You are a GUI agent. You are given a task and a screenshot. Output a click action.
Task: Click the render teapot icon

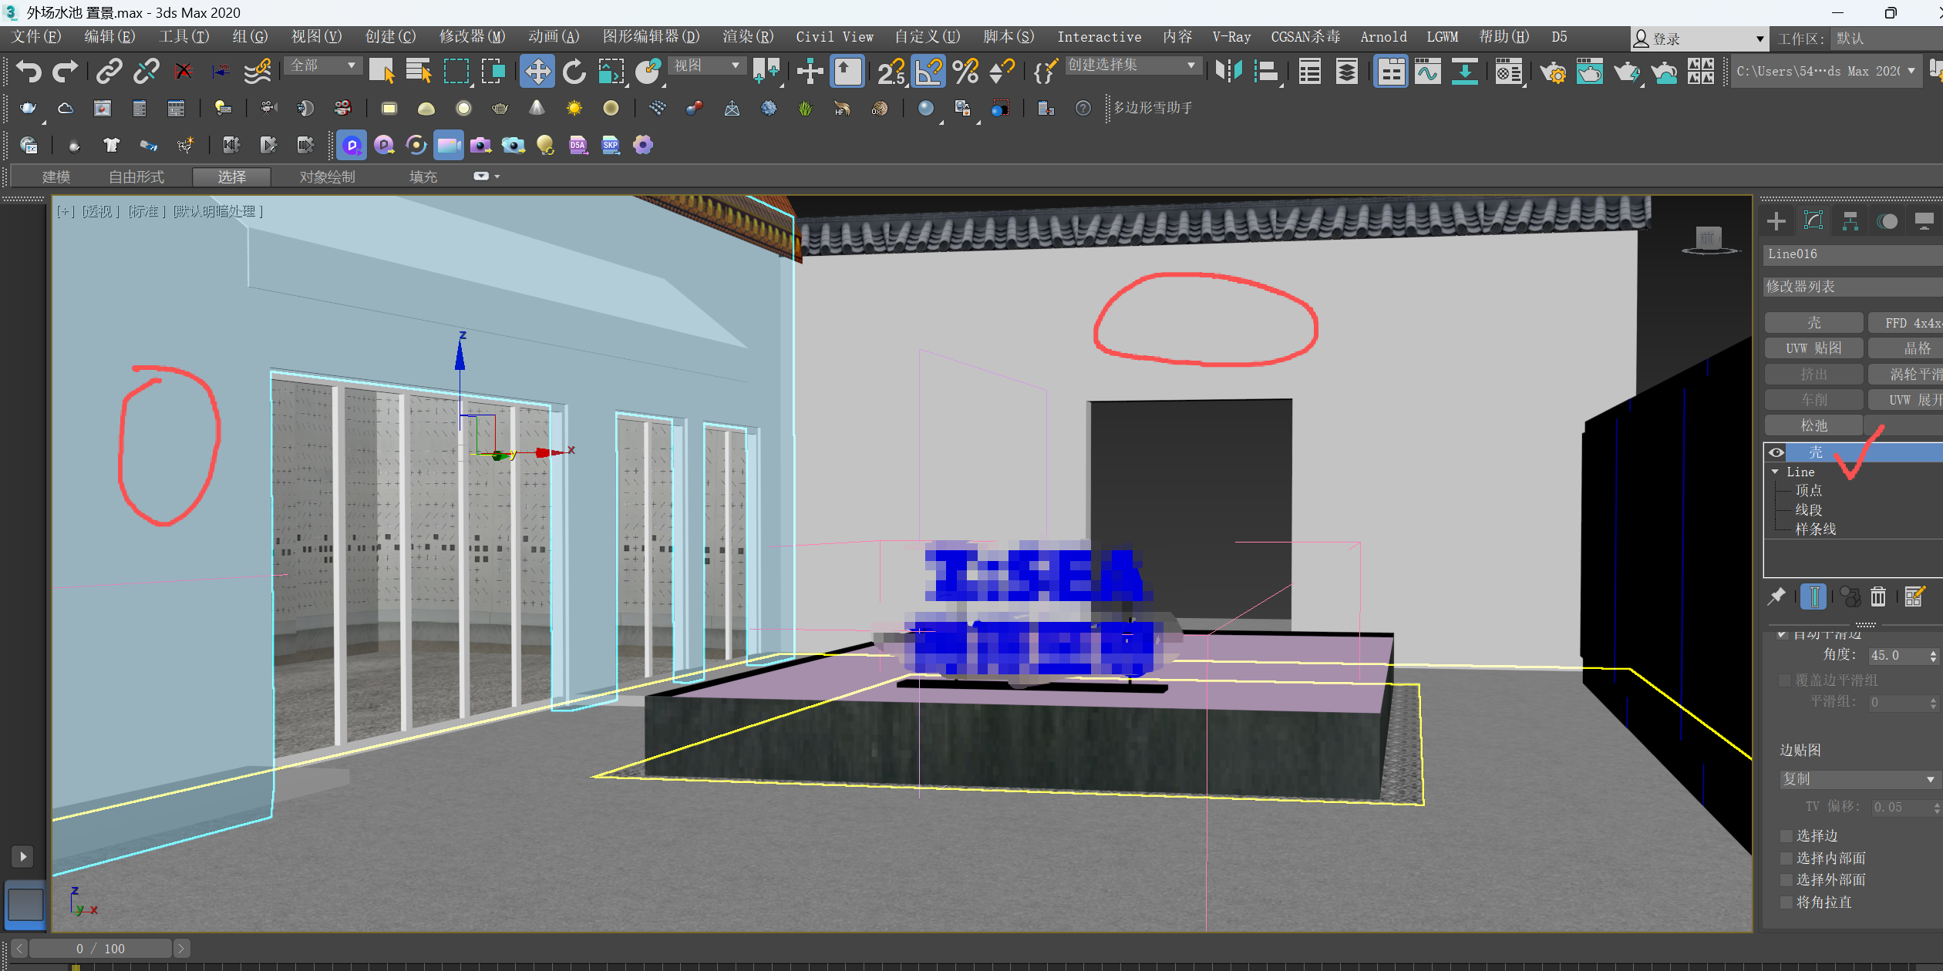[1626, 72]
